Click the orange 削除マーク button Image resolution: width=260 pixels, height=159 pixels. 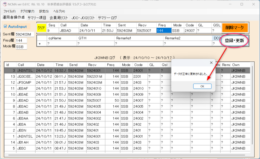pyautogui.click(x=235, y=28)
